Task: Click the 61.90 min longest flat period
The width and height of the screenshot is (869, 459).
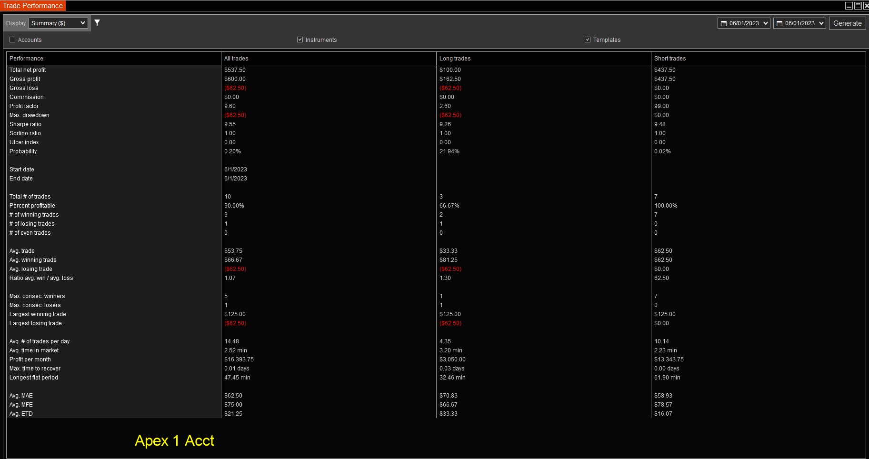Action: 667,378
